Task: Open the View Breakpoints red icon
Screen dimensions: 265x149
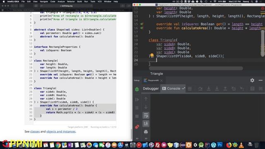Action: tap(137, 127)
